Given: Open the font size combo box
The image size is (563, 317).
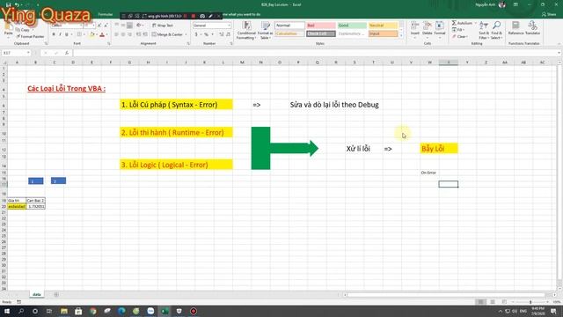Looking at the screenshot, I should click(89, 26).
